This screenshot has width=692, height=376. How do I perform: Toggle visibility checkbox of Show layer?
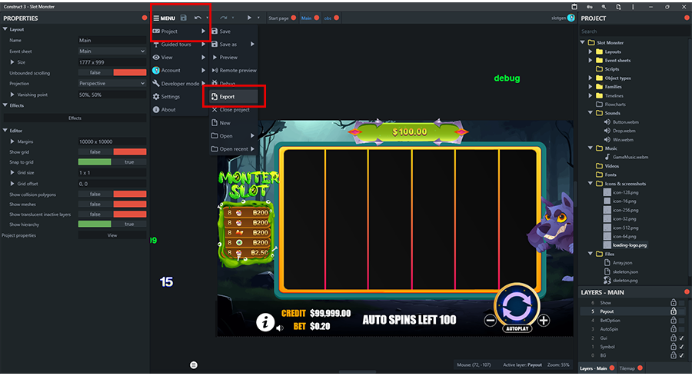[x=682, y=302]
